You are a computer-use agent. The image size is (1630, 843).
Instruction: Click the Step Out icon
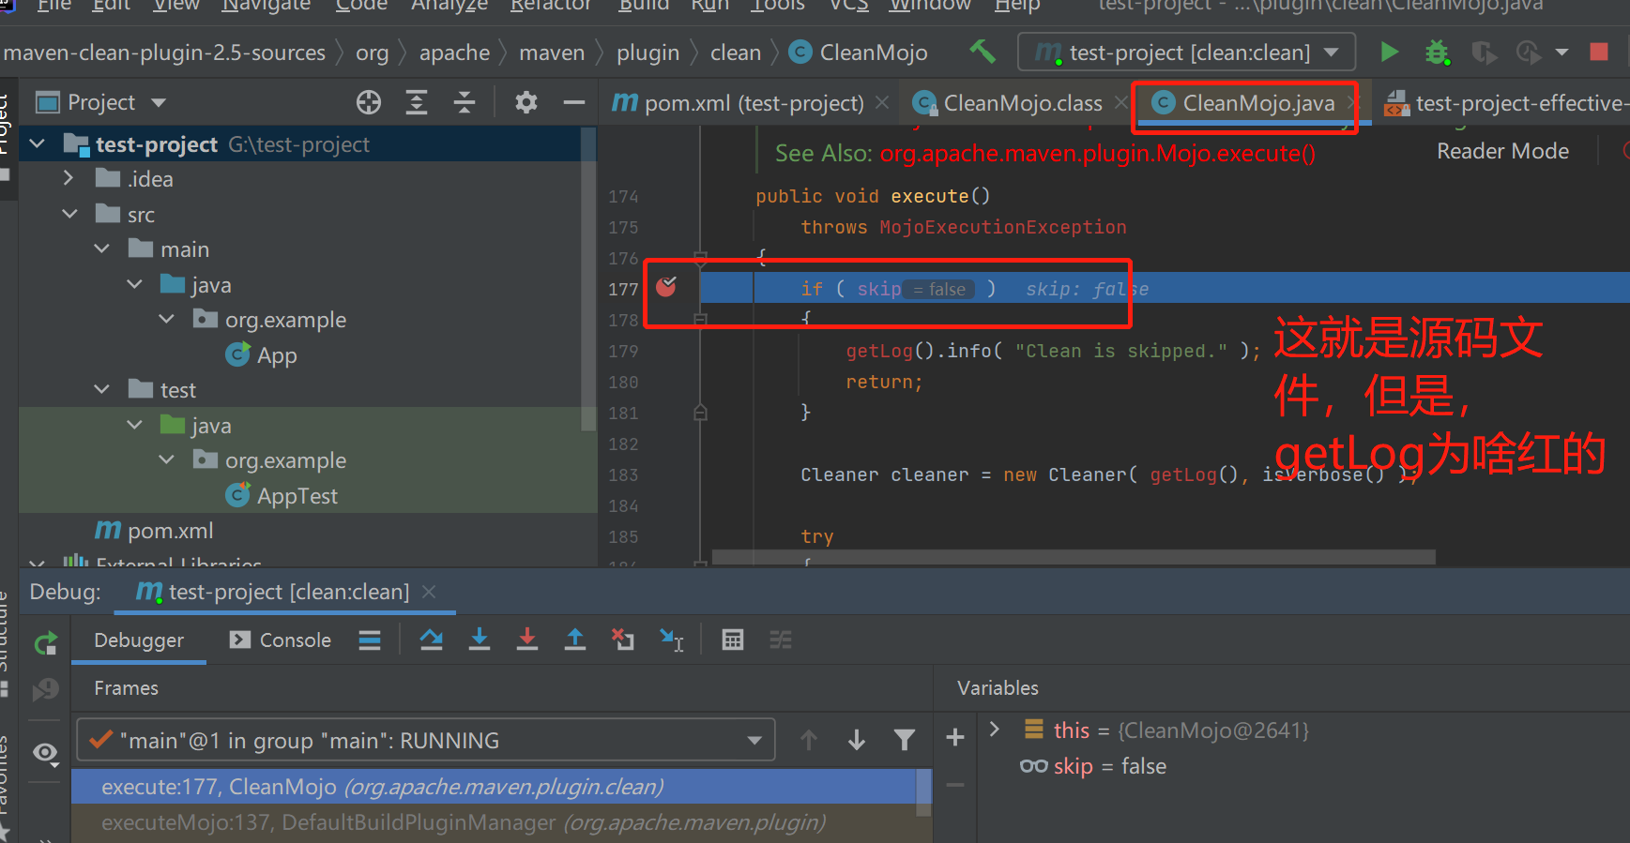point(575,640)
